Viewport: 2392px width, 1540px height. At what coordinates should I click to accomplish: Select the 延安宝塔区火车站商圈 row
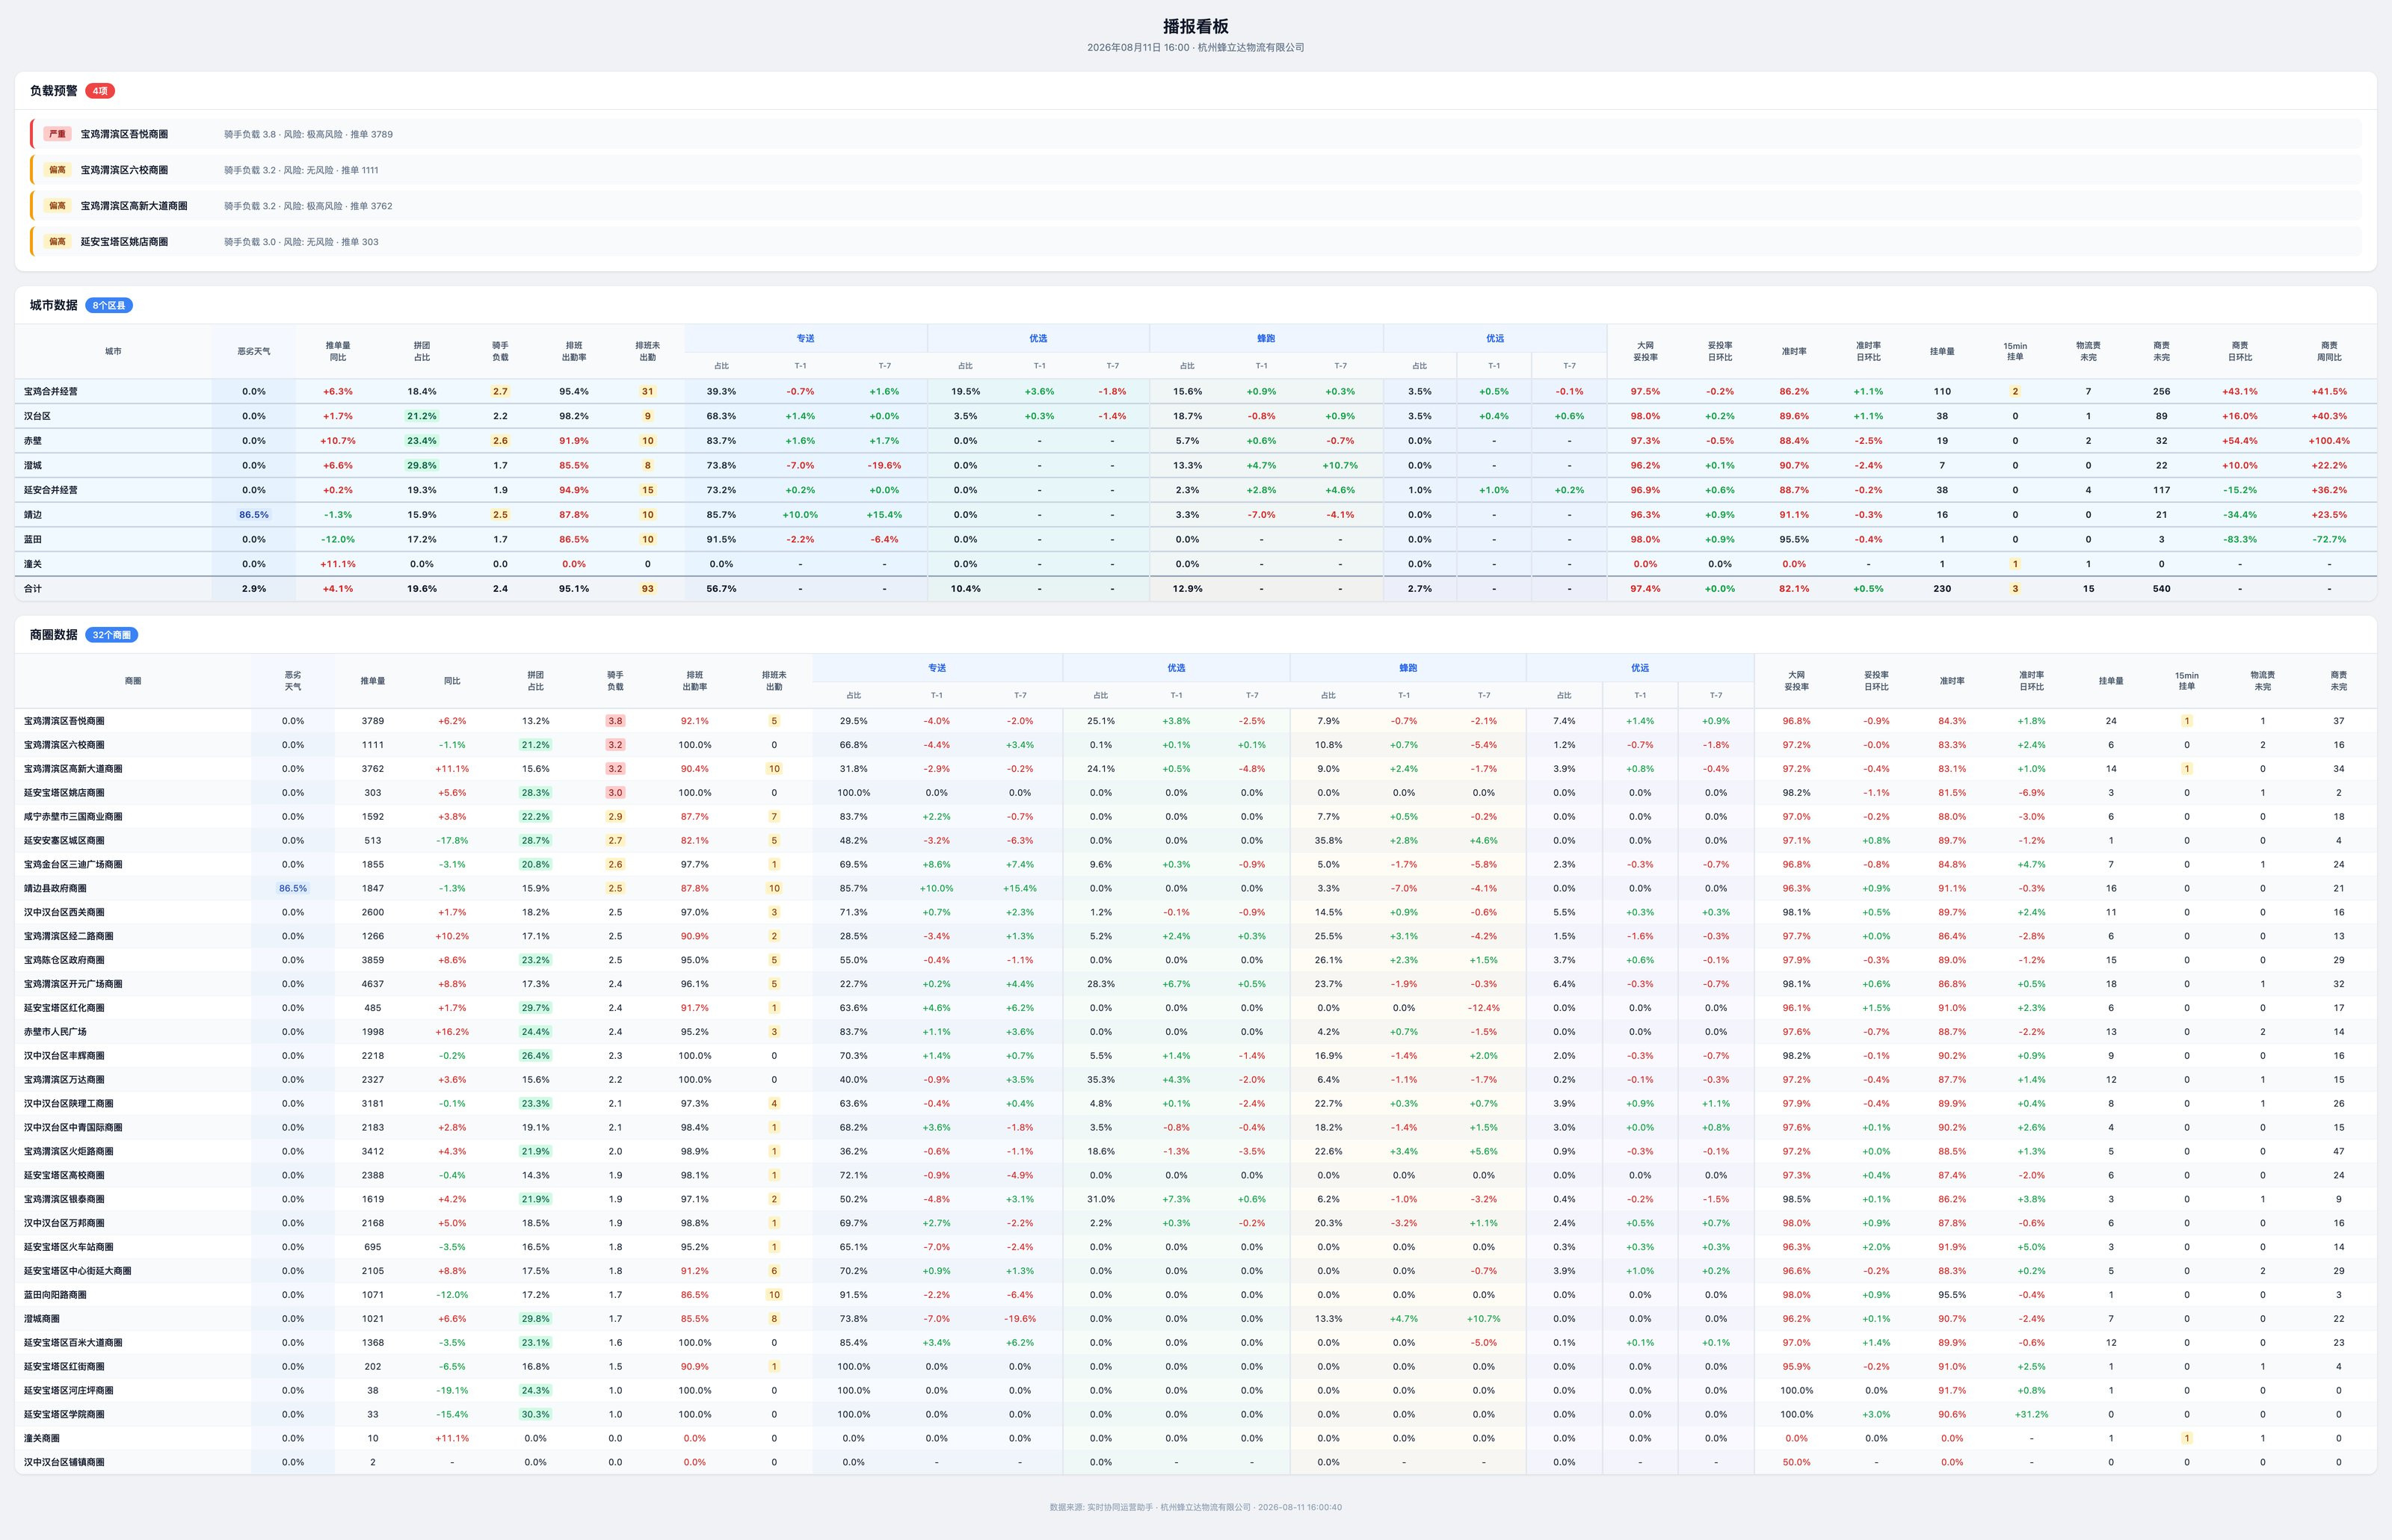(x=1195, y=1247)
